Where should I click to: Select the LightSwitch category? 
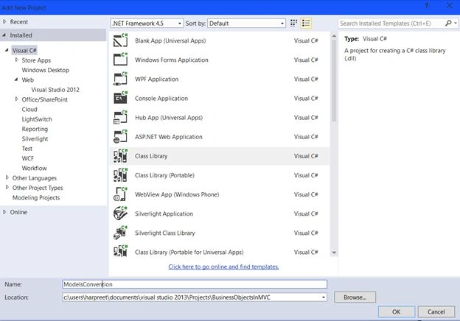pos(37,119)
